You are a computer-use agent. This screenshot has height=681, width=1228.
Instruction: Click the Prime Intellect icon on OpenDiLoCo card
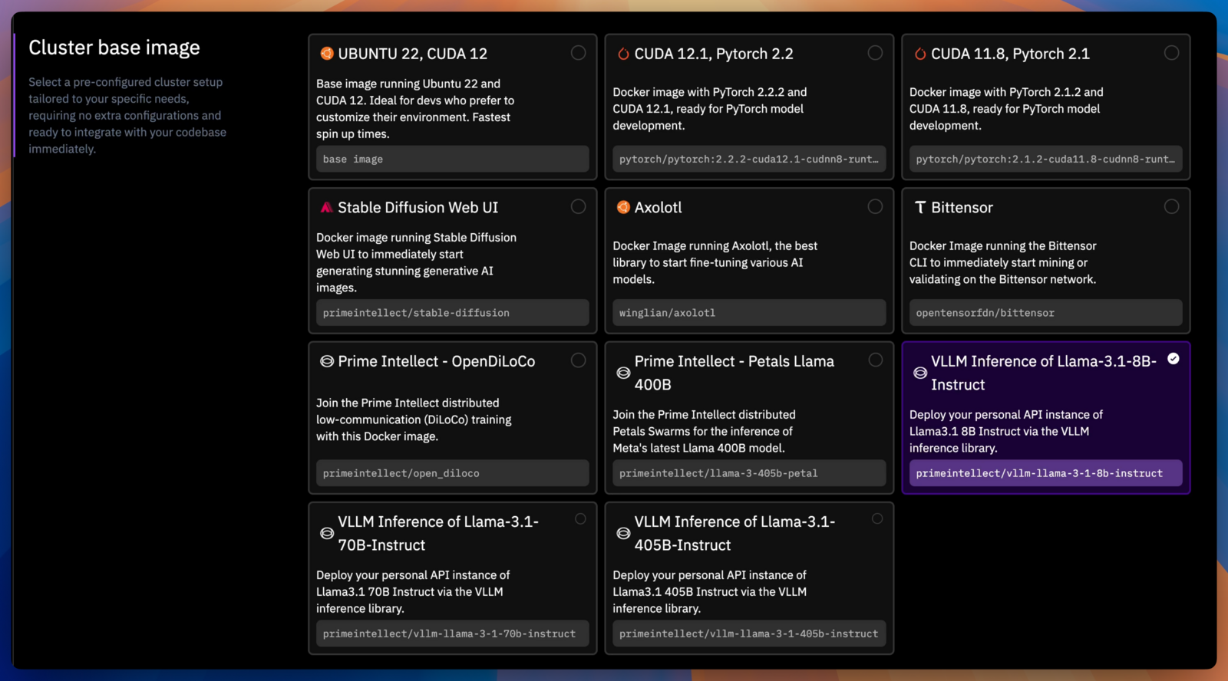327,361
